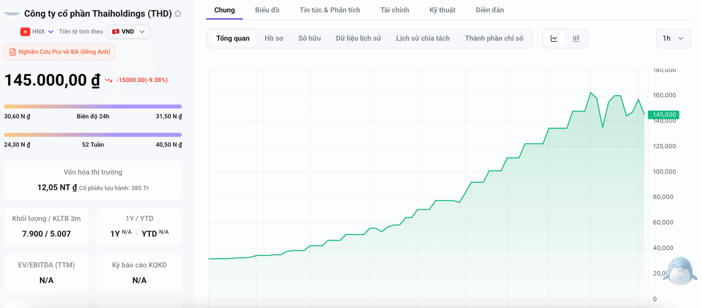702x308 pixels.
Task: Click the dolphin mascot chat icon
Action: 679,271
